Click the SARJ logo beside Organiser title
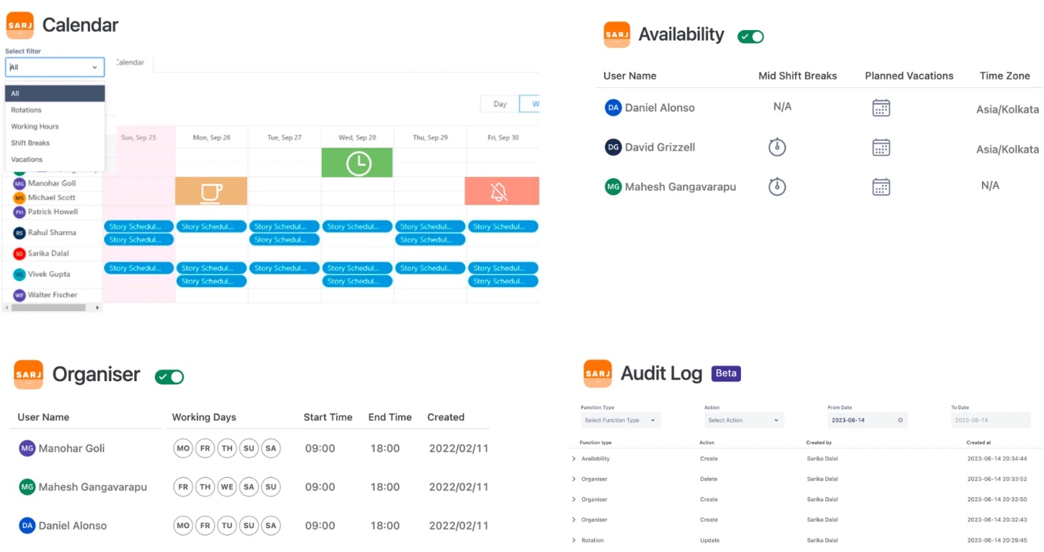Screen dimensions: 1044x552 29,374
